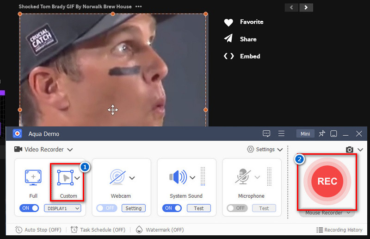Open the hamburger menu in title bar
Screen dimensions: 370x239
click(281, 134)
